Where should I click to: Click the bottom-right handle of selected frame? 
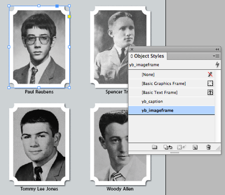(x=69, y=88)
